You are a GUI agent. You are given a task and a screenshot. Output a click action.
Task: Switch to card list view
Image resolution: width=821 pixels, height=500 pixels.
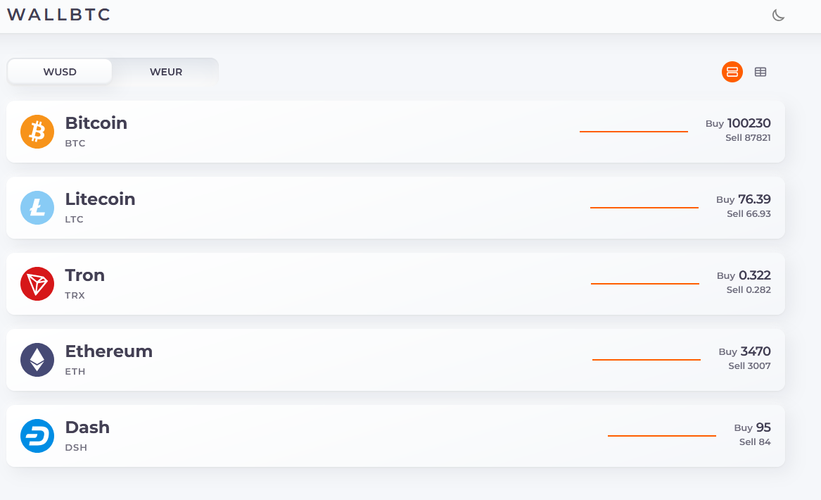click(x=732, y=72)
